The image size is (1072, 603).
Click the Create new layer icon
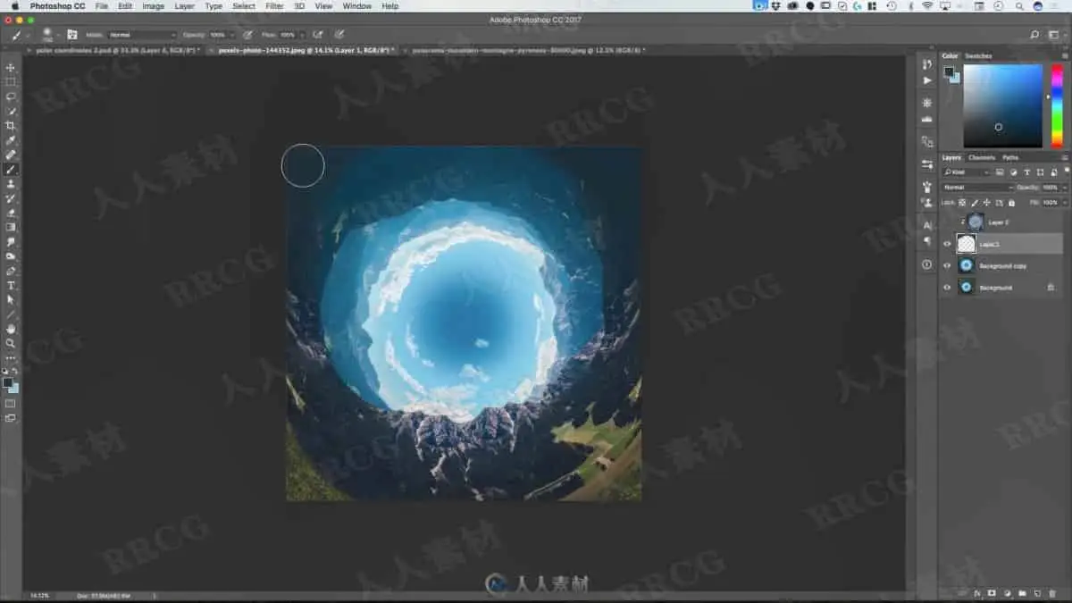point(1037,593)
